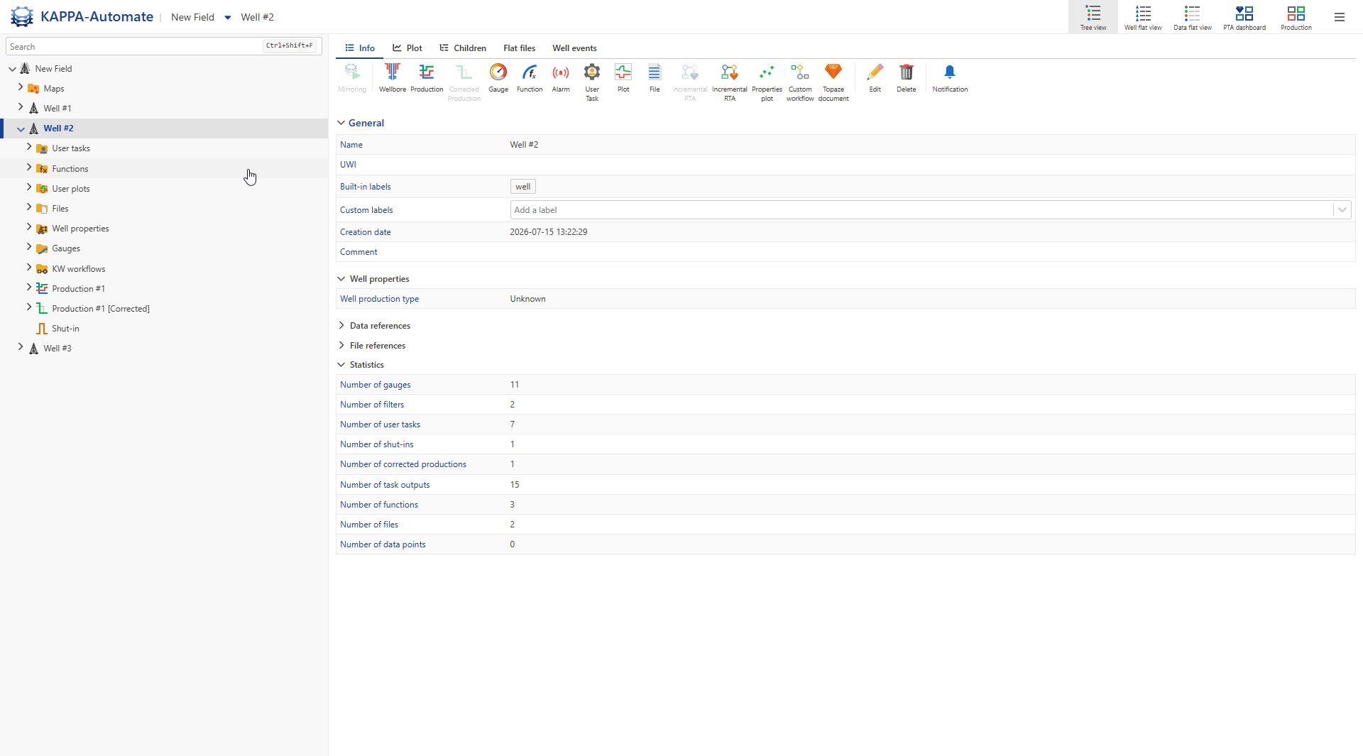
Task: Switch to the Plot tab
Action: (407, 48)
